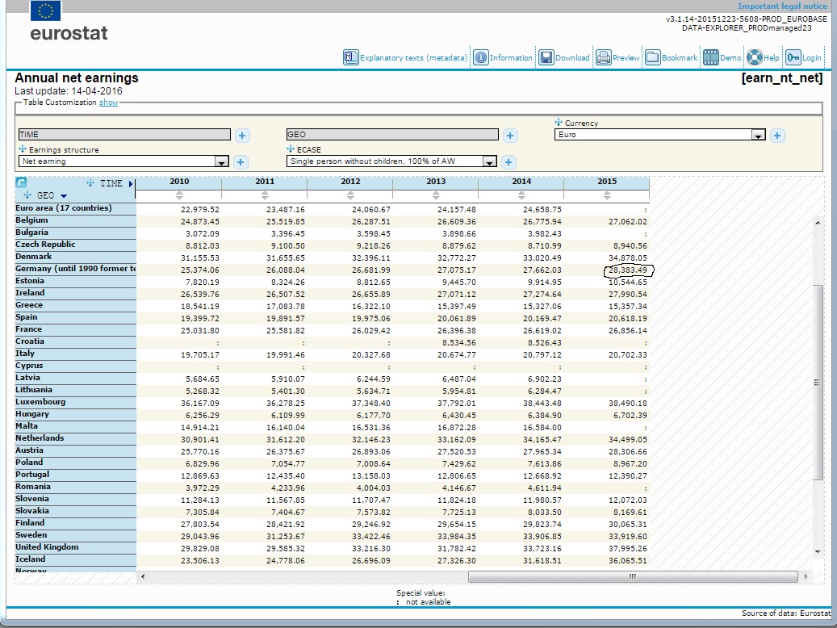This screenshot has width=837, height=628.
Task: Click the Download text link
Action: (572, 57)
